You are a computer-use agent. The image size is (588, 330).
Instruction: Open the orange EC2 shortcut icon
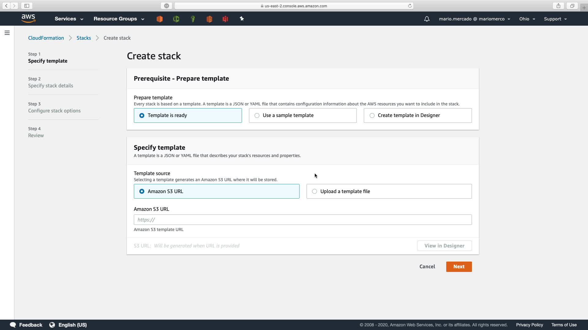click(x=160, y=19)
